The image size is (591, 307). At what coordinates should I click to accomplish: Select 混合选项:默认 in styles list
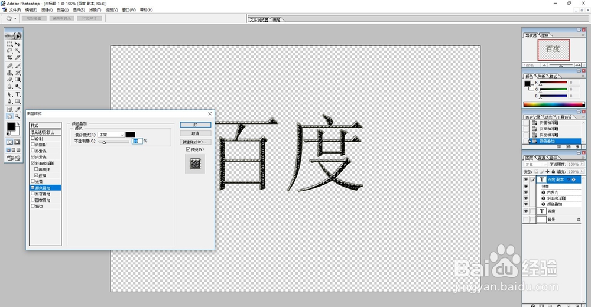(46, 132)
